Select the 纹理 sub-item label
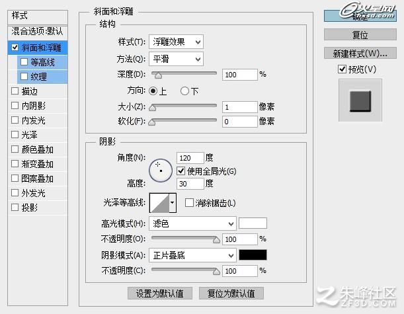The width and height of the screenshot is (404, 314). click(x=38, y=77)
